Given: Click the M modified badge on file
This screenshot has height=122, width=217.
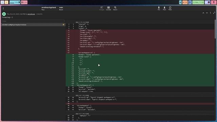Looking at the screenshot, I should [63, 25].
